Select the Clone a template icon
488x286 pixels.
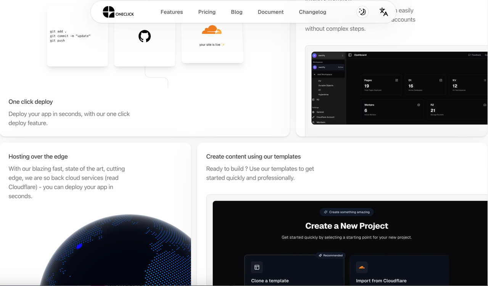(x=257, y=267)
